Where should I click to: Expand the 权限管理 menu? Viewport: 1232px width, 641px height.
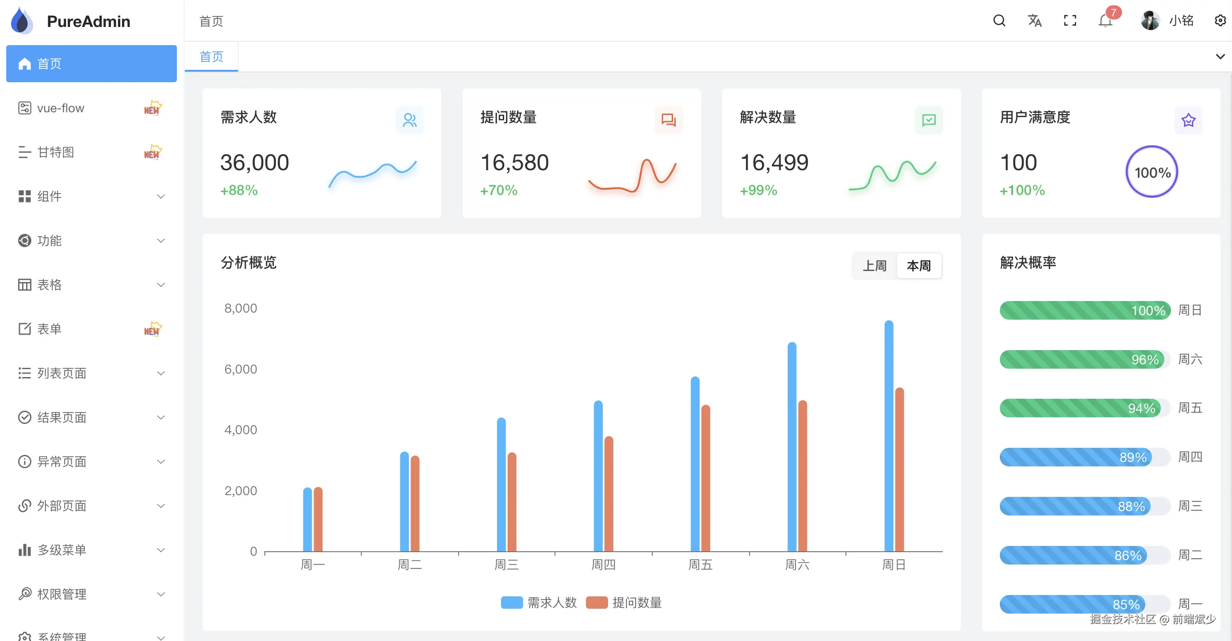click(x=91, y=594)
